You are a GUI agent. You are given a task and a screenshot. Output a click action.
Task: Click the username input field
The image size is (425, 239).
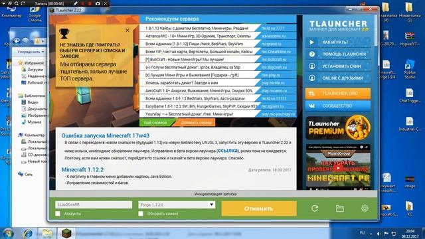(x=94, y=204)
